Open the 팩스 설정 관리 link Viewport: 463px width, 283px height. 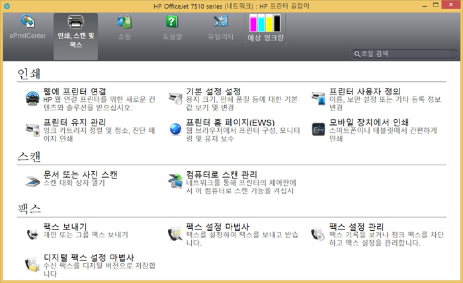point(357,227)
